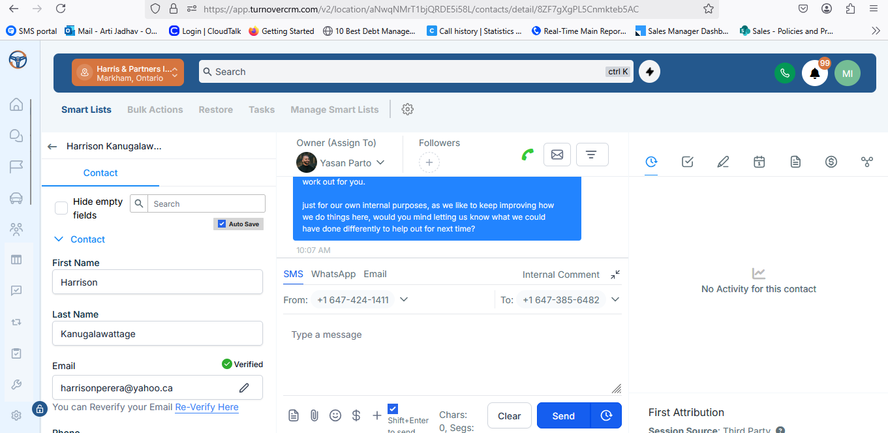Expand the Owner Yasan Parto dropdown

point(380,162)
